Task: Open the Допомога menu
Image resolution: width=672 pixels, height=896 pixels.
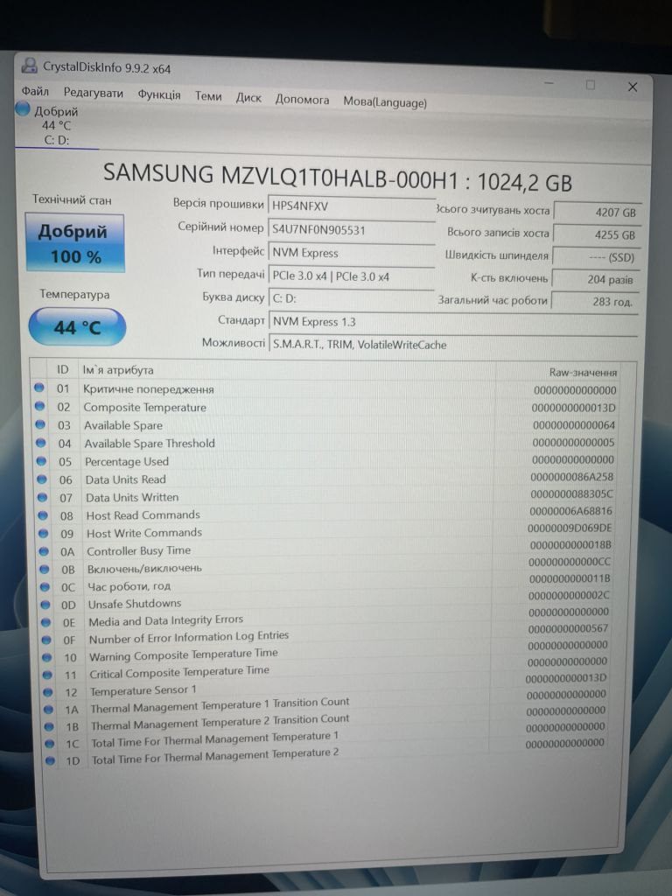Action: (x=302, y=100)
